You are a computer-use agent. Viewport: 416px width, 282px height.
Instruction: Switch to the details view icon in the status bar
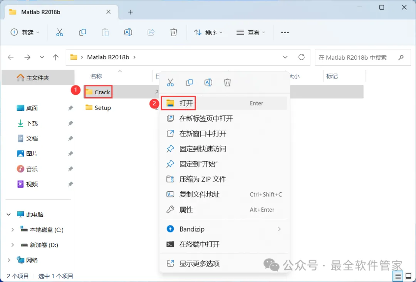398,276
